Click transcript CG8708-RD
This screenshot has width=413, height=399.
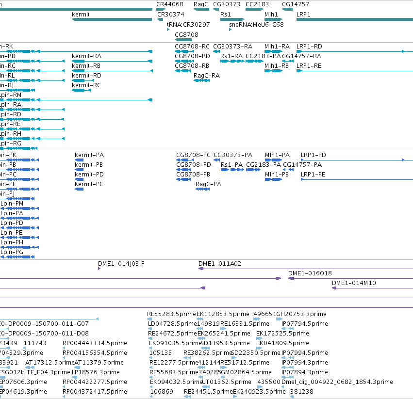point(192,56)
